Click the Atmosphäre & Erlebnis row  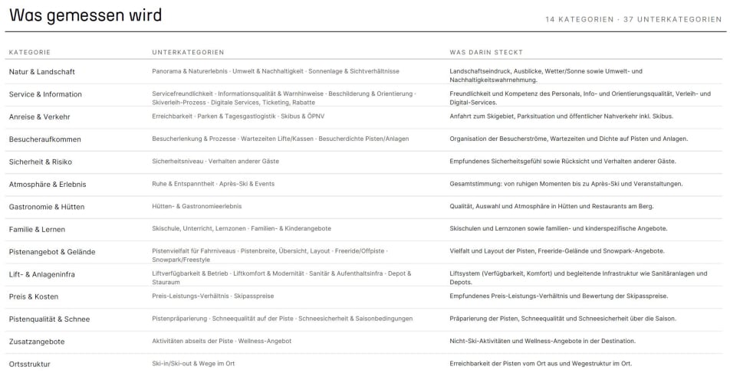(363, 185)
